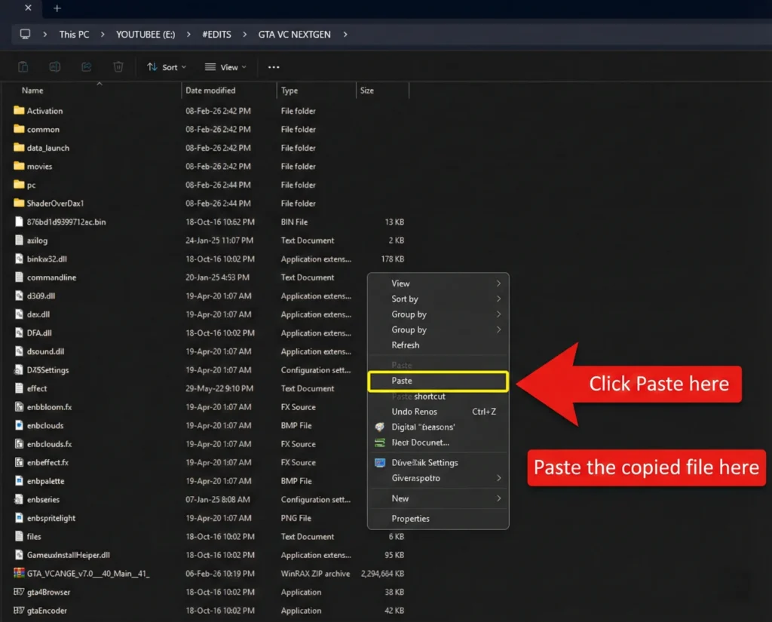The image size is (772, 622).
Task: Click the Date modified column header
Action: pos(211,90)
